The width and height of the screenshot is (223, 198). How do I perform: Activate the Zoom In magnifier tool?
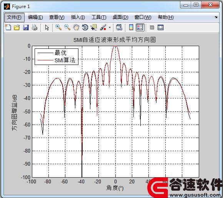click(58, 27)
